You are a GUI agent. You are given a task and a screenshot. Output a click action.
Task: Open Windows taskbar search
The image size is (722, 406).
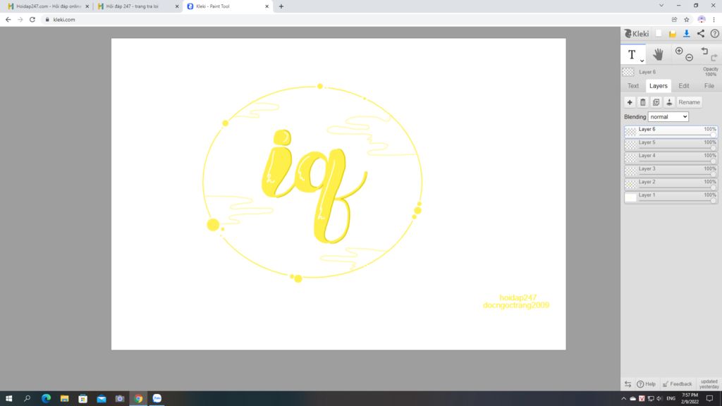pyautogui.click(x=27, y=399)
